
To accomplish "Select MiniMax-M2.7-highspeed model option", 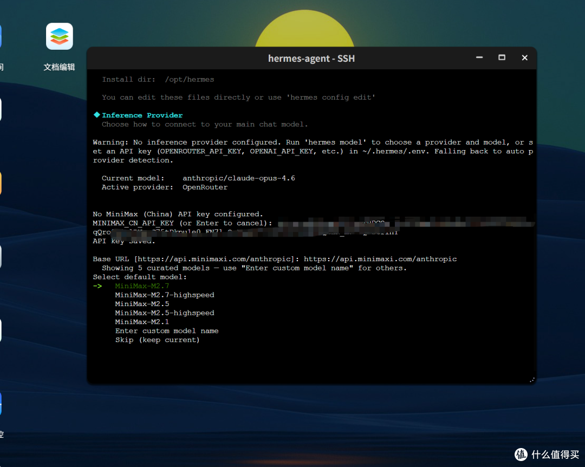I will tap(165, 295).
